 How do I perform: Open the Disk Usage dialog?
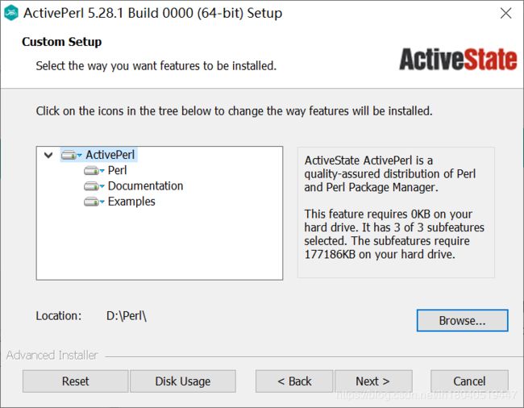[183, 381]
